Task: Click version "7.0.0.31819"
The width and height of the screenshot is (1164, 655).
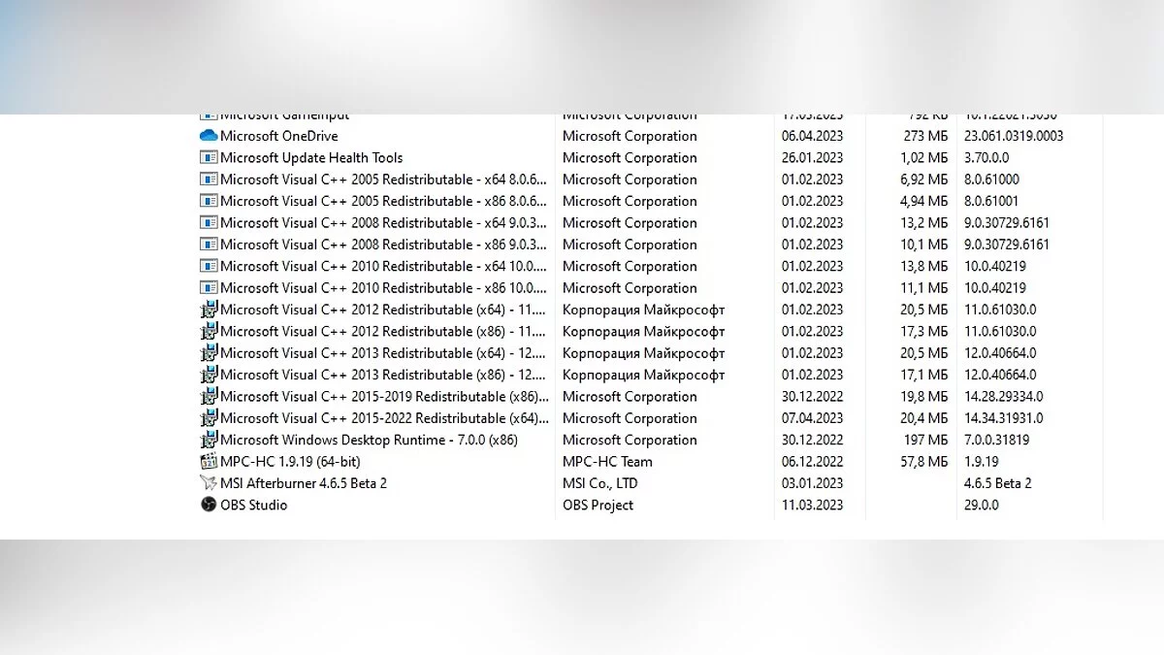Action: coord(997,440)
